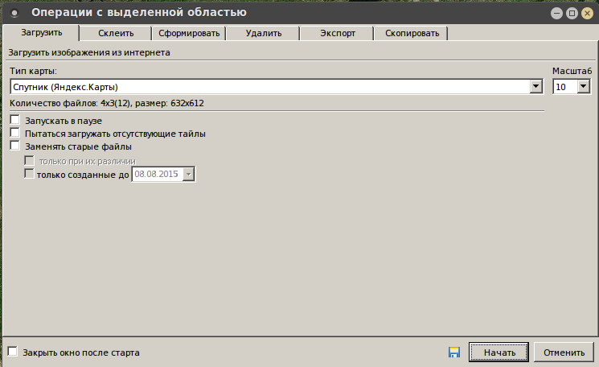
Task: Switch to the Склеить tab
Action: click(116, 33)
